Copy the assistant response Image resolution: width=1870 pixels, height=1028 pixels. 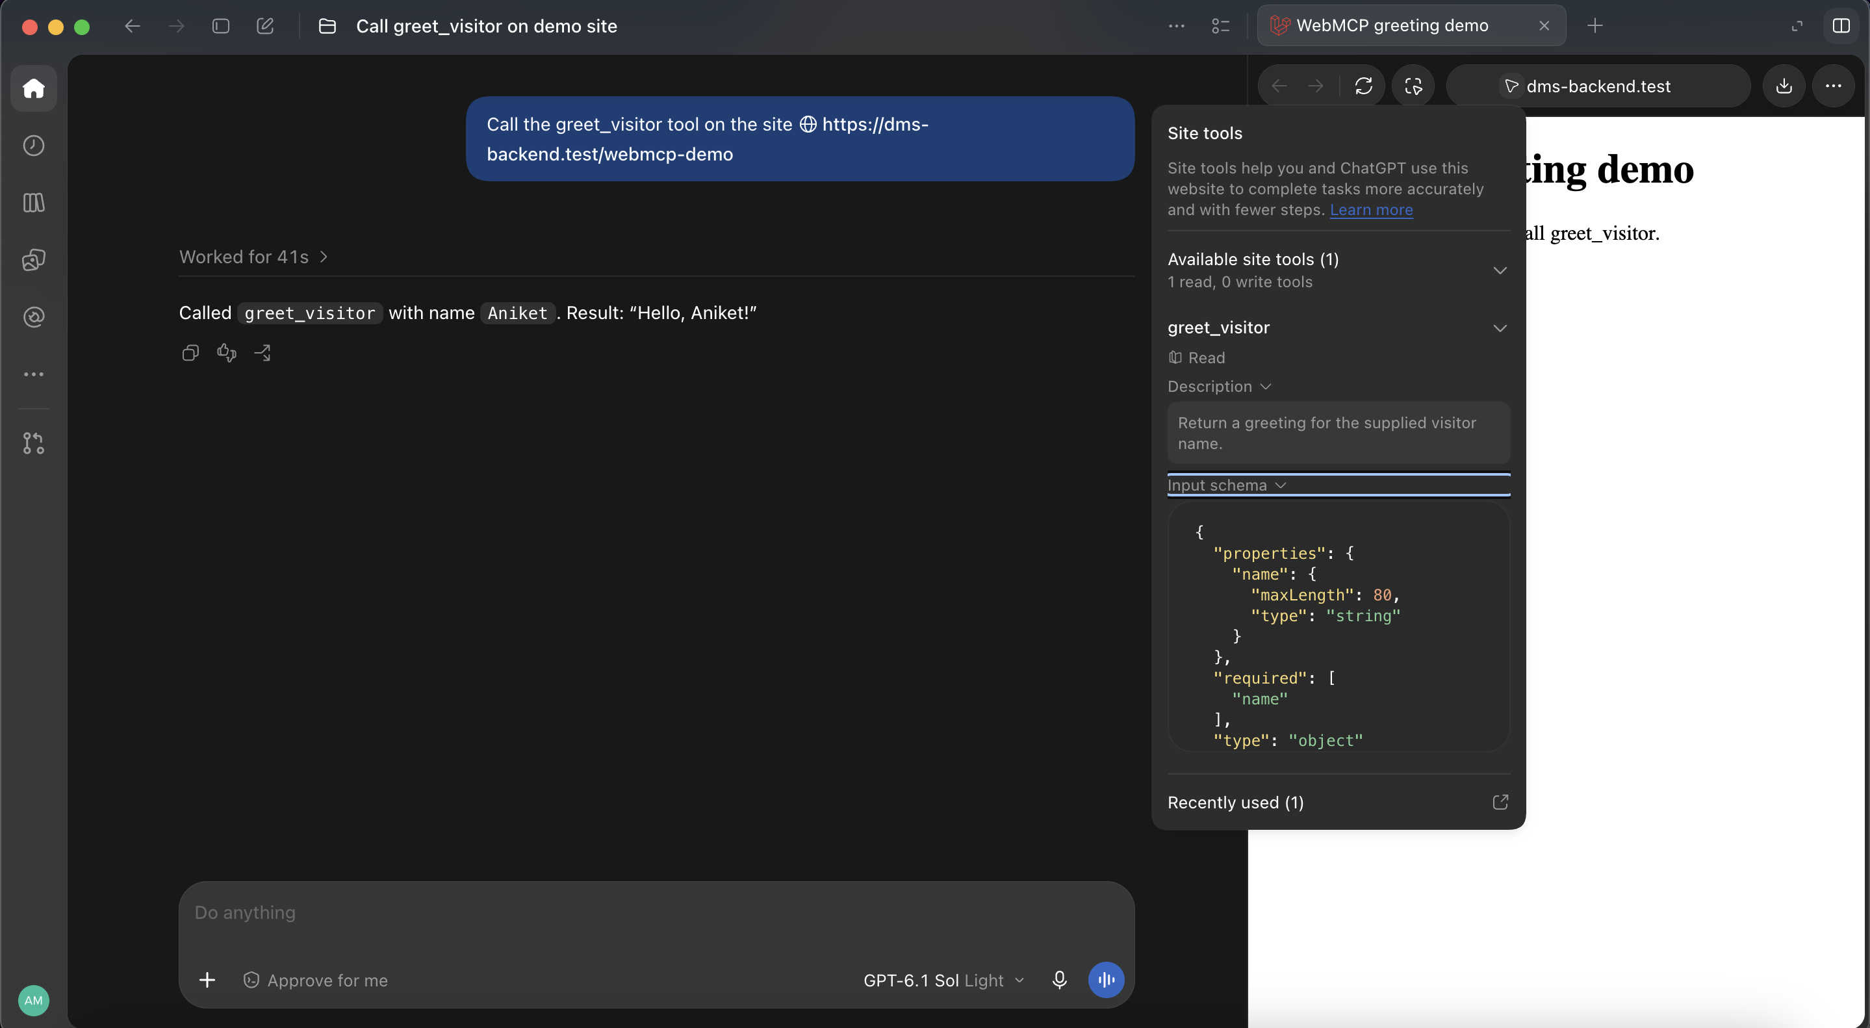click(x=190, y=353)
